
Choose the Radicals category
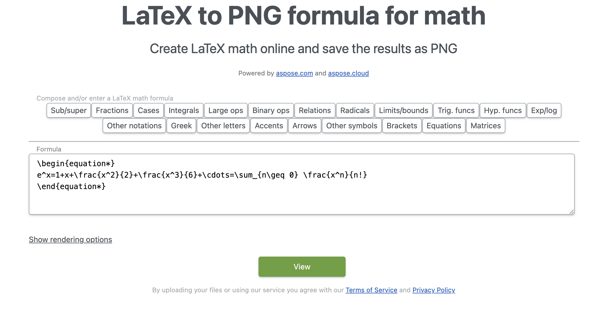point(355,110)
